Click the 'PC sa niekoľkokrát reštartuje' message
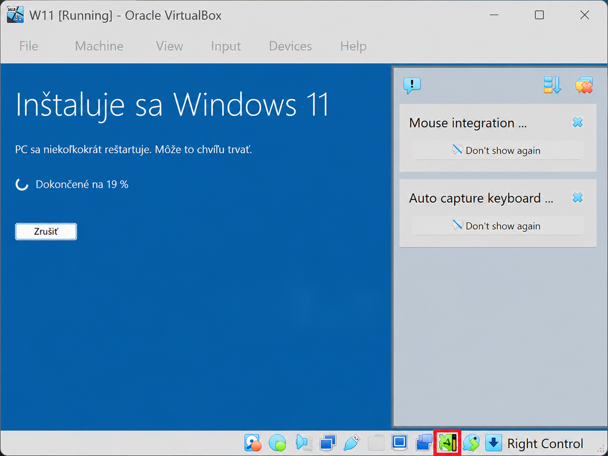This screenshot has width=608, height=456. click(x=134, y=149)
